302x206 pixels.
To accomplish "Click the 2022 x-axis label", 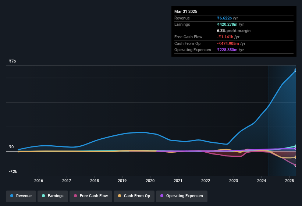I will click(x=206, y=181).
